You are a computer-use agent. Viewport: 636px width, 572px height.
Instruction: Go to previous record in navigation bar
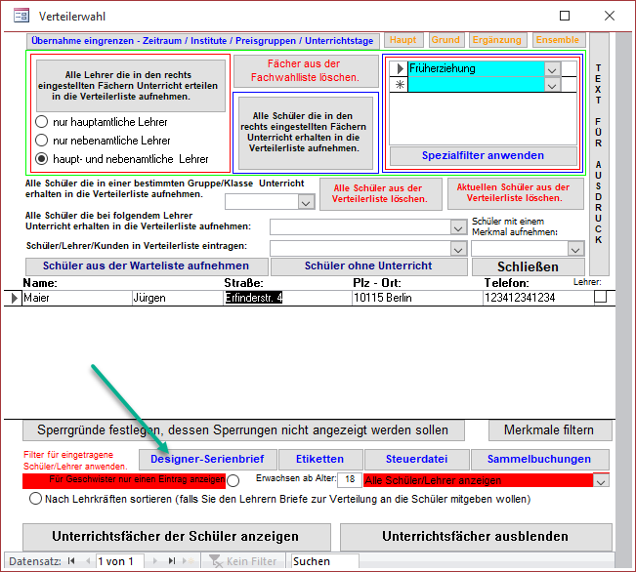point(88,561)
